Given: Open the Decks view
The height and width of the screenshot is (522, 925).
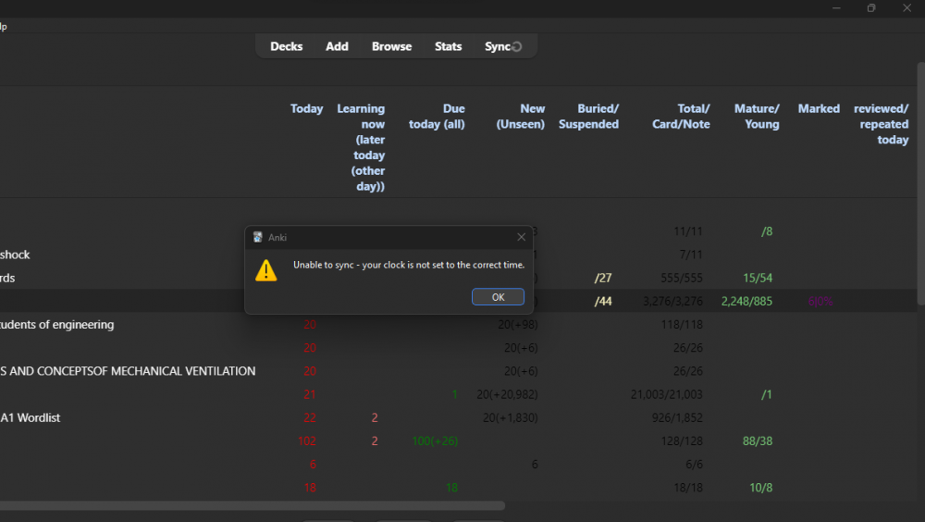Looking at the screenshot, I should [286, 46].
